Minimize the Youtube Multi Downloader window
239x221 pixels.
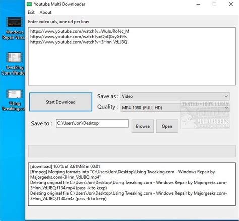tap(198, 4)
